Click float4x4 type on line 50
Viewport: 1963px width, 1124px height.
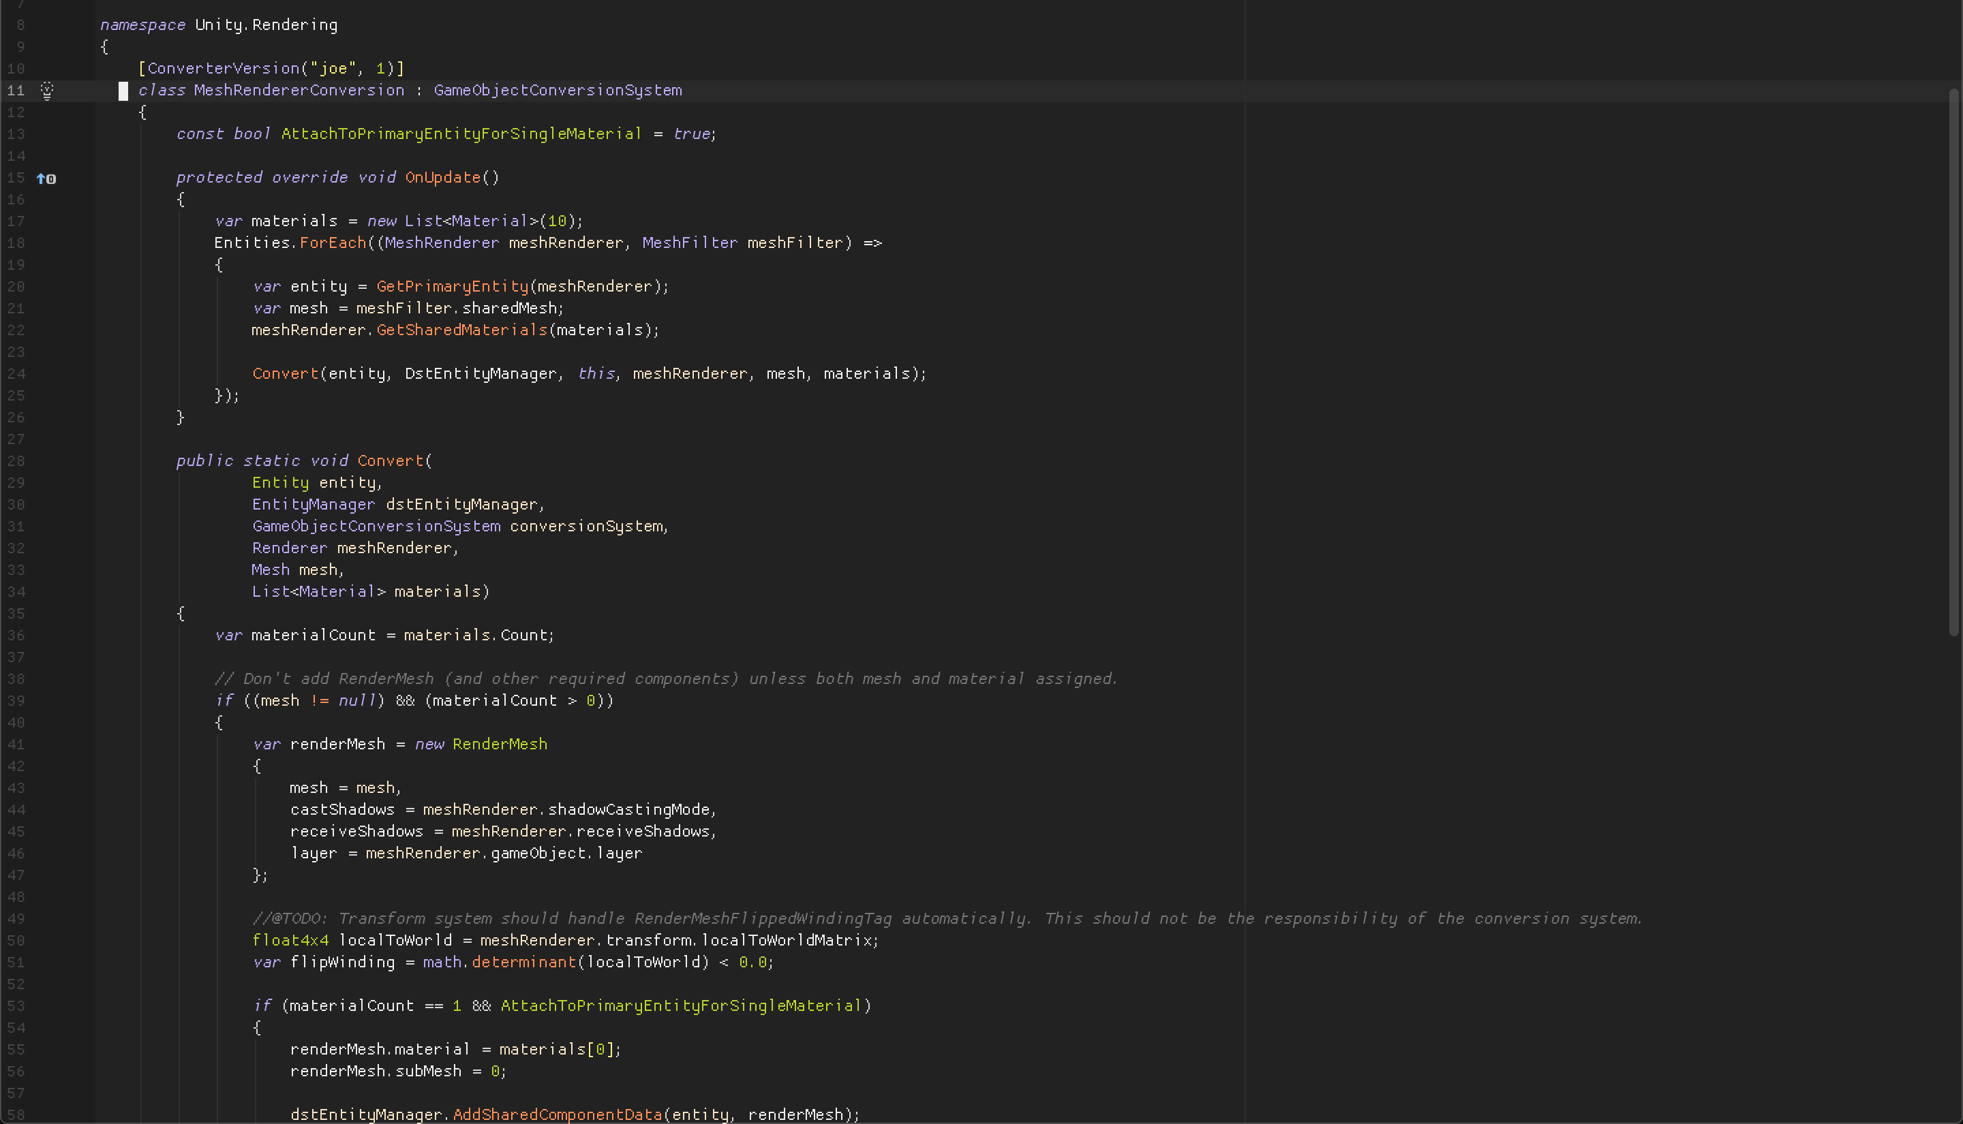290,940
